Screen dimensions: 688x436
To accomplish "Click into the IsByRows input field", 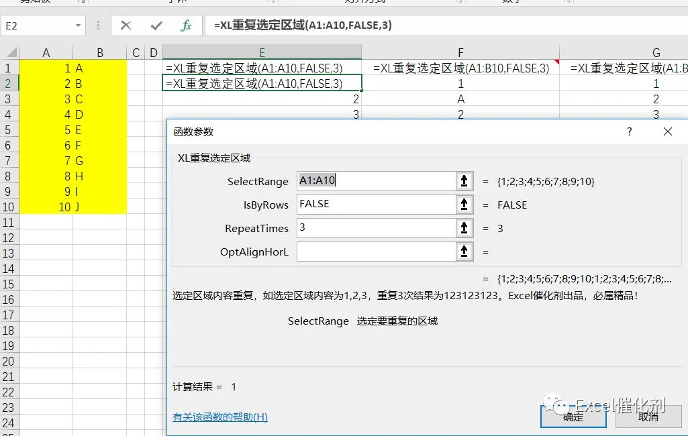I will tap(376, 205).
